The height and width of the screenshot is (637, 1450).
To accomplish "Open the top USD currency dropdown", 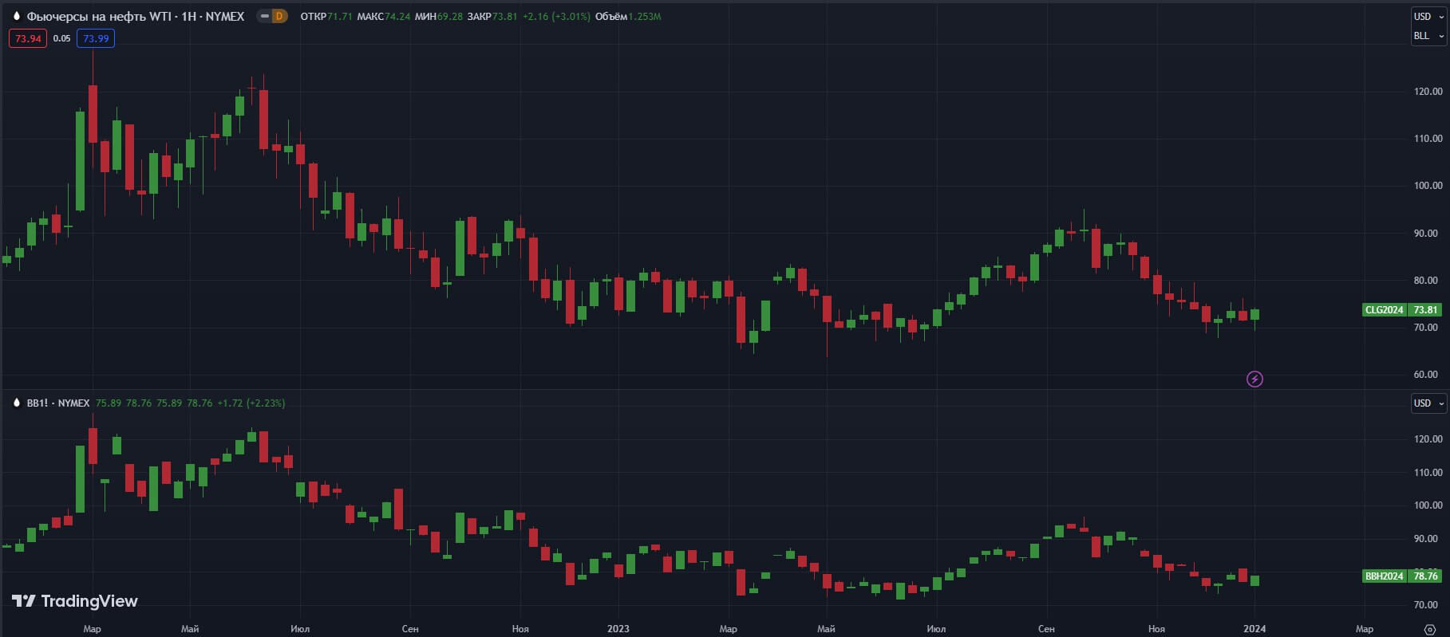I will point(1428,16).
